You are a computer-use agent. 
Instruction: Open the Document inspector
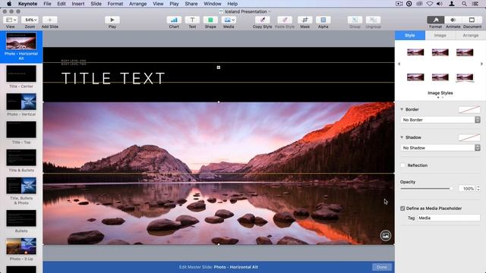[472, 20]
